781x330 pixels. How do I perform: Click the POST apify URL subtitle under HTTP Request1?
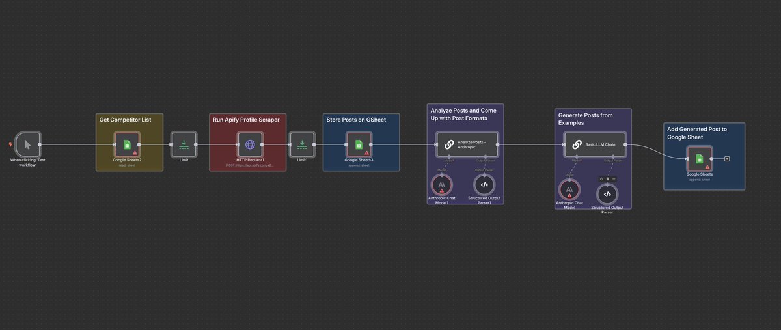pyautogui.click(x=251, y=165)
